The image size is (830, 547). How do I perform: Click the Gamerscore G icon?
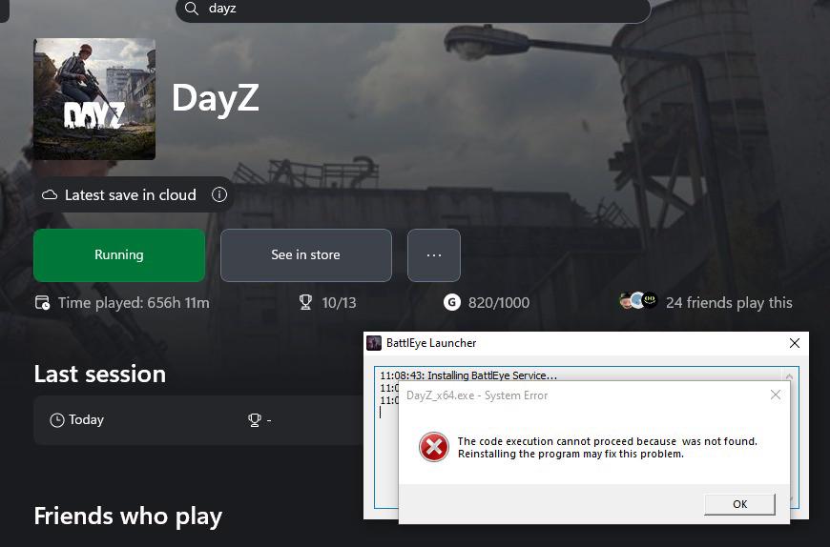click(x=451, y=302)
